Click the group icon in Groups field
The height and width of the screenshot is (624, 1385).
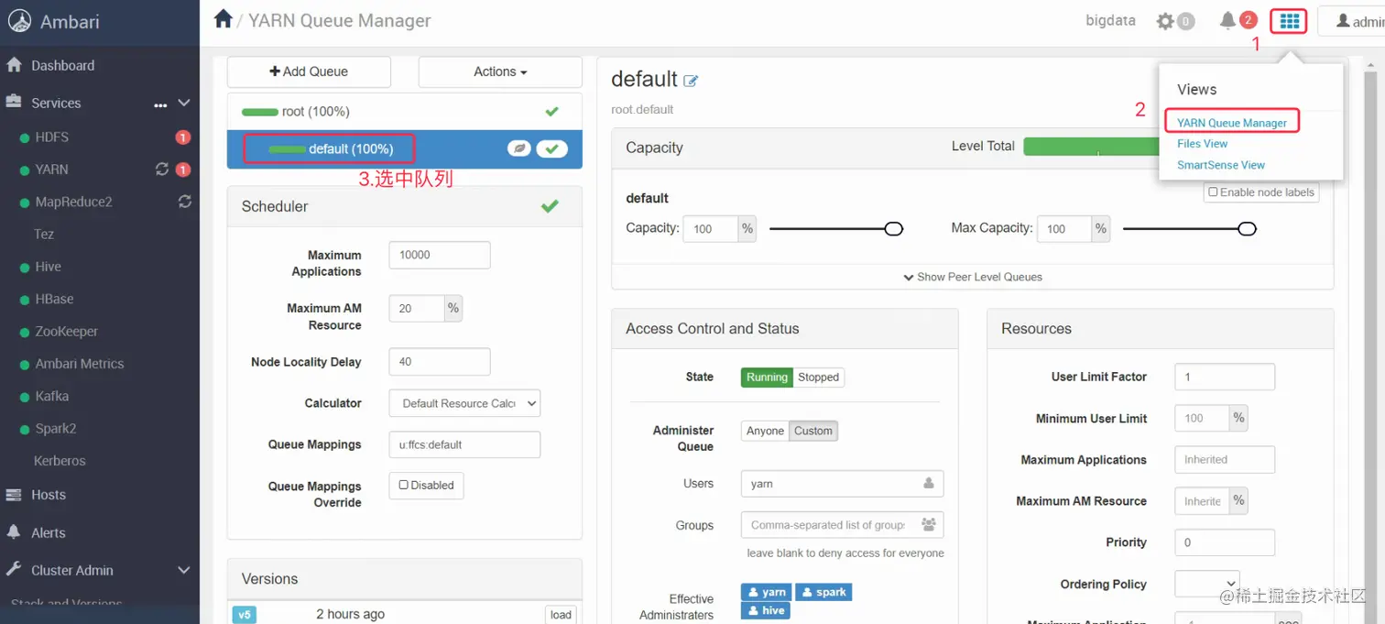coord(928,524)
